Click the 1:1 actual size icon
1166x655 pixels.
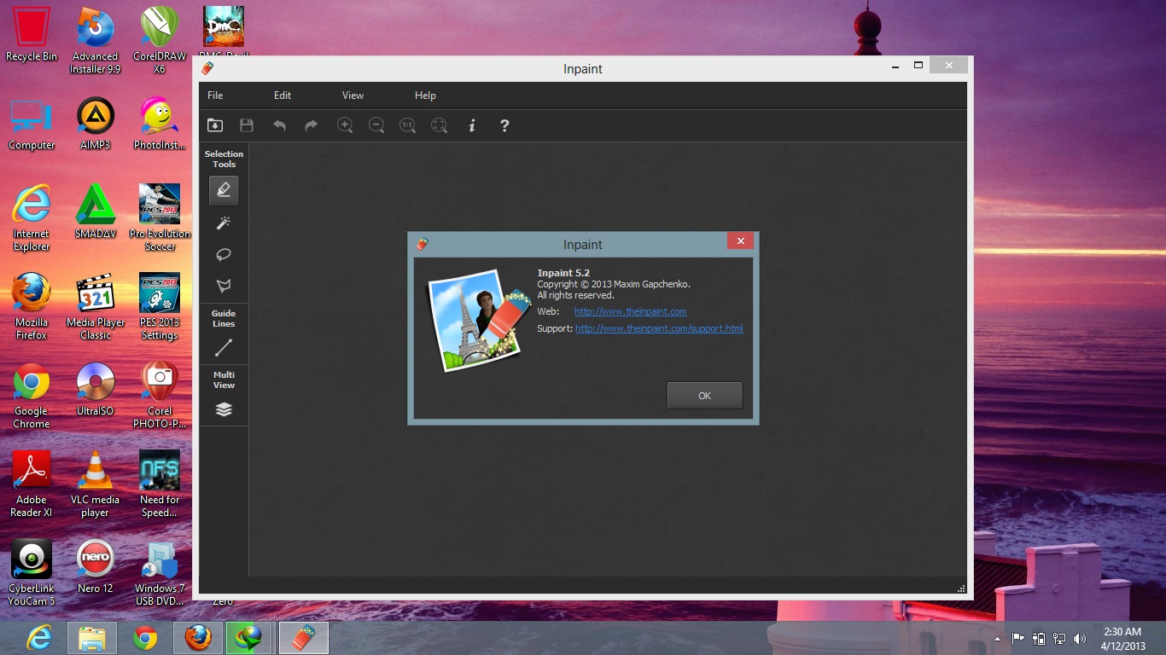click(408, 125)
